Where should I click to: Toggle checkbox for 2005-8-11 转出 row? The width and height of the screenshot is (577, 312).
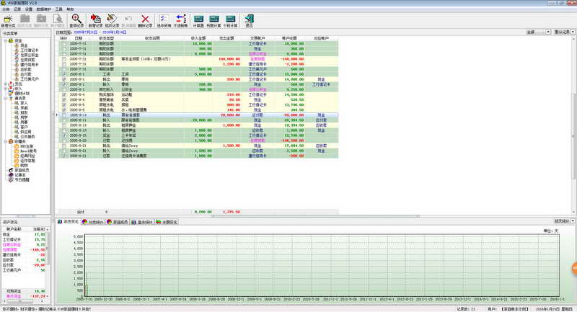coord(65,115)
